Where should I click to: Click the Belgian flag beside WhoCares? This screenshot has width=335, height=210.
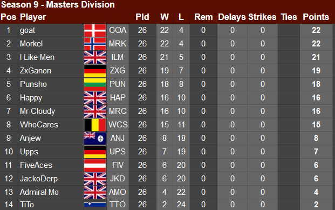coord(95,125)
